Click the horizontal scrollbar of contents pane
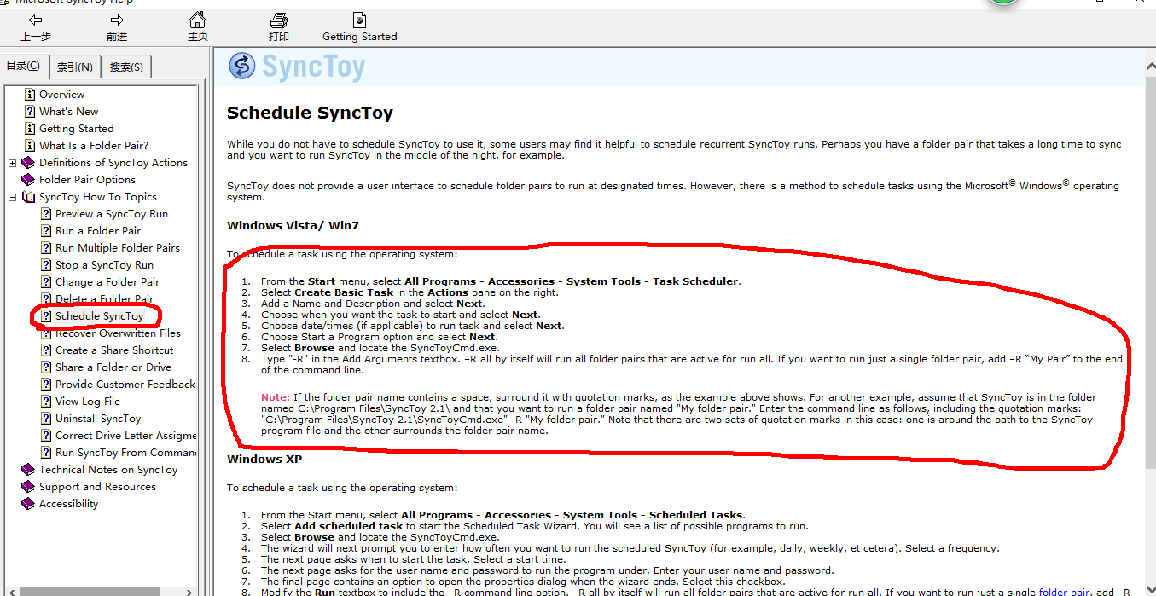The height and width of the screenshot is (596, 1156). tap(101, 590)
